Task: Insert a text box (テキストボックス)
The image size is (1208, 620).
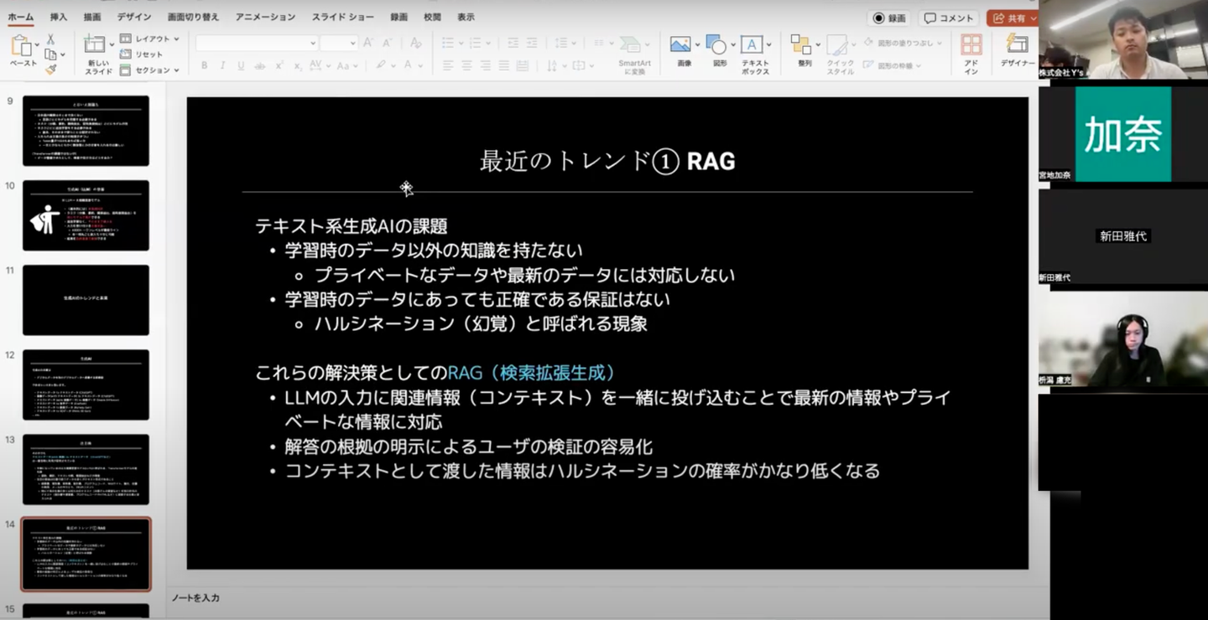Action: click(755, 54)
